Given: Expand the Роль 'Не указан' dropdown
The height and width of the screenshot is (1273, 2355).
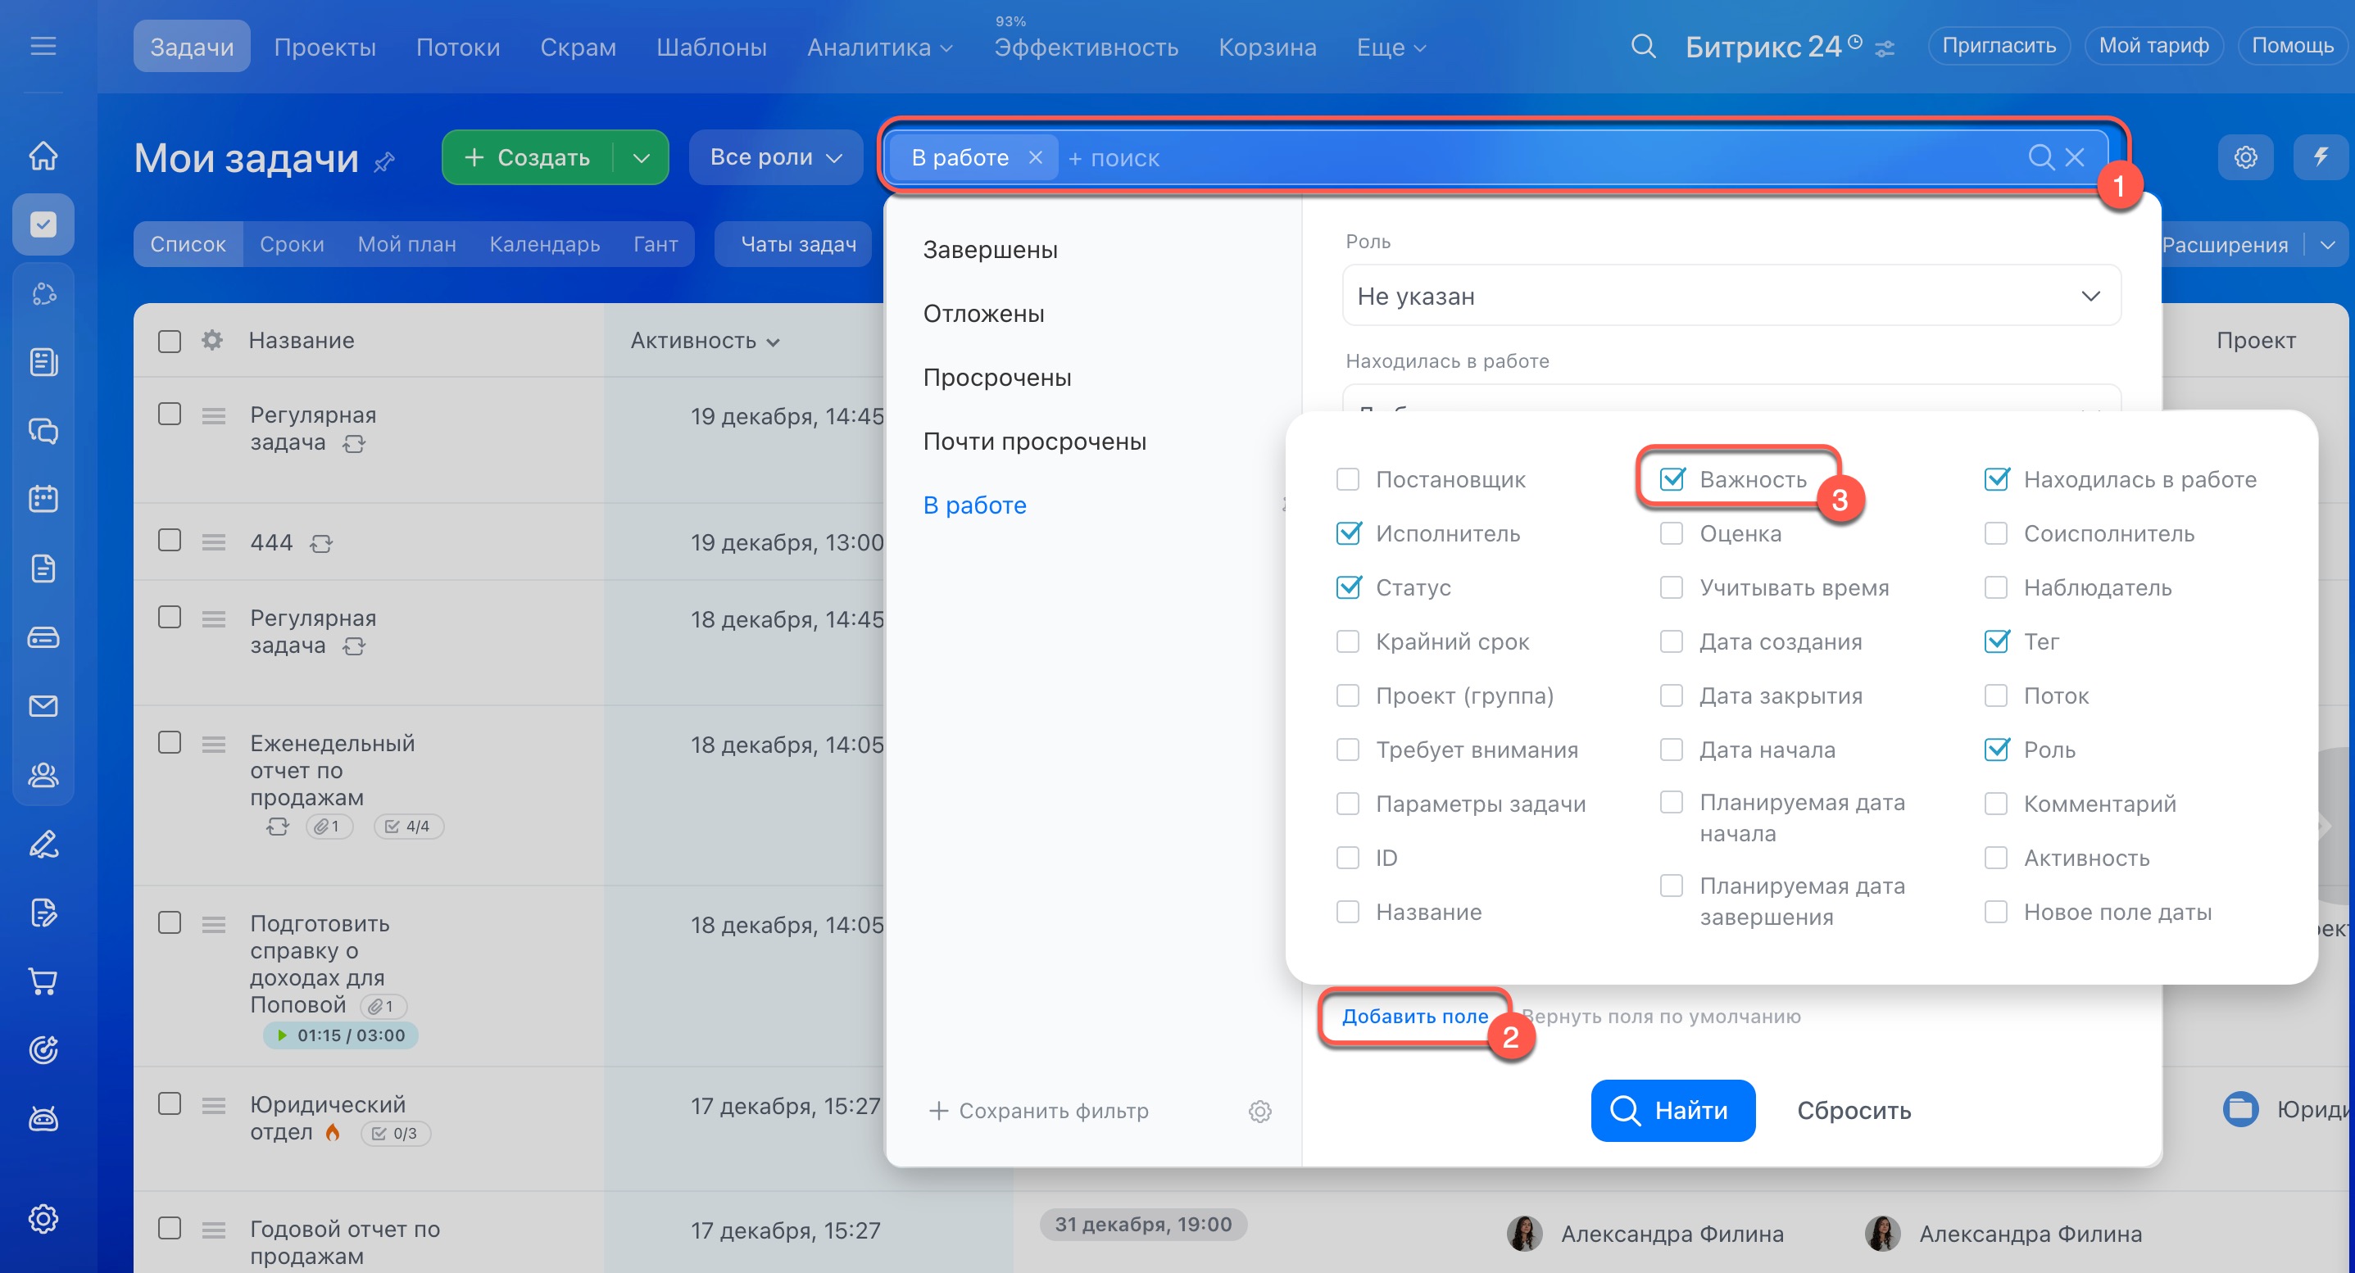Looking at the screenshot, I should 1731,296.
